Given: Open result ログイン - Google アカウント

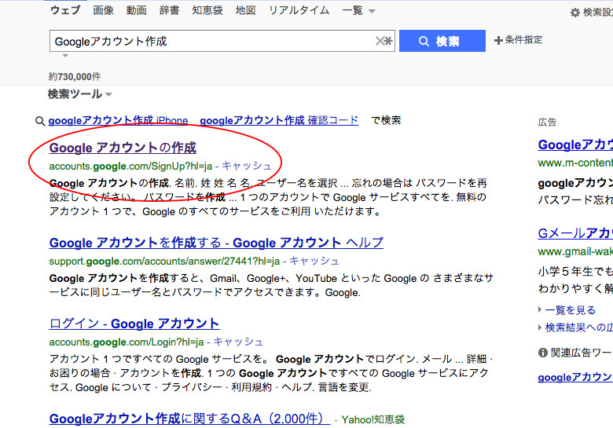Looking at the screenshot, I should click(134, 324).
